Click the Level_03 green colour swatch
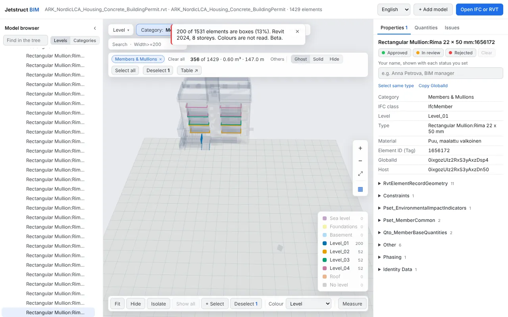The image size is (508, 317). [x=325, y=260]
